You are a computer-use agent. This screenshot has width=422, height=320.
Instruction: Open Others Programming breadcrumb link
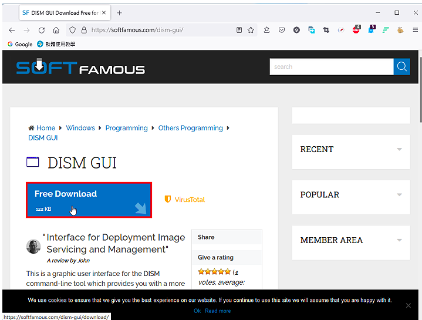coord(191,128)
